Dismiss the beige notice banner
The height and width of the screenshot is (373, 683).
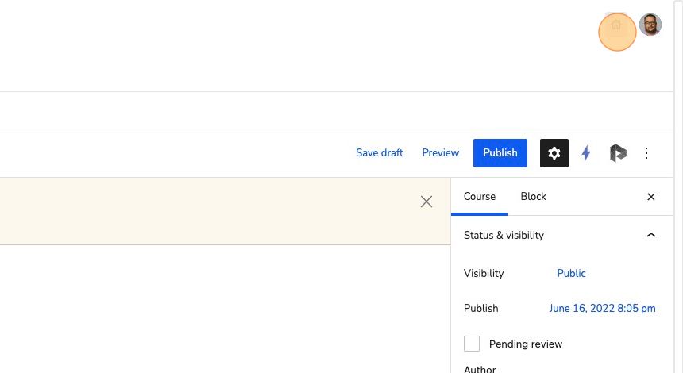click(426, 202)
